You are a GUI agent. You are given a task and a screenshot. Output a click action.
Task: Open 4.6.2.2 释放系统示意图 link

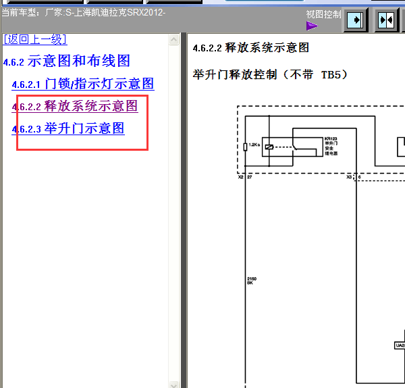pos(75,106)
